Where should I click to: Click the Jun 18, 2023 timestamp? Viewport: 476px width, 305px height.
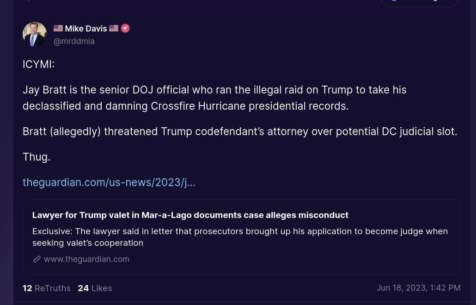pyautogui.click(x=418, y=288)
